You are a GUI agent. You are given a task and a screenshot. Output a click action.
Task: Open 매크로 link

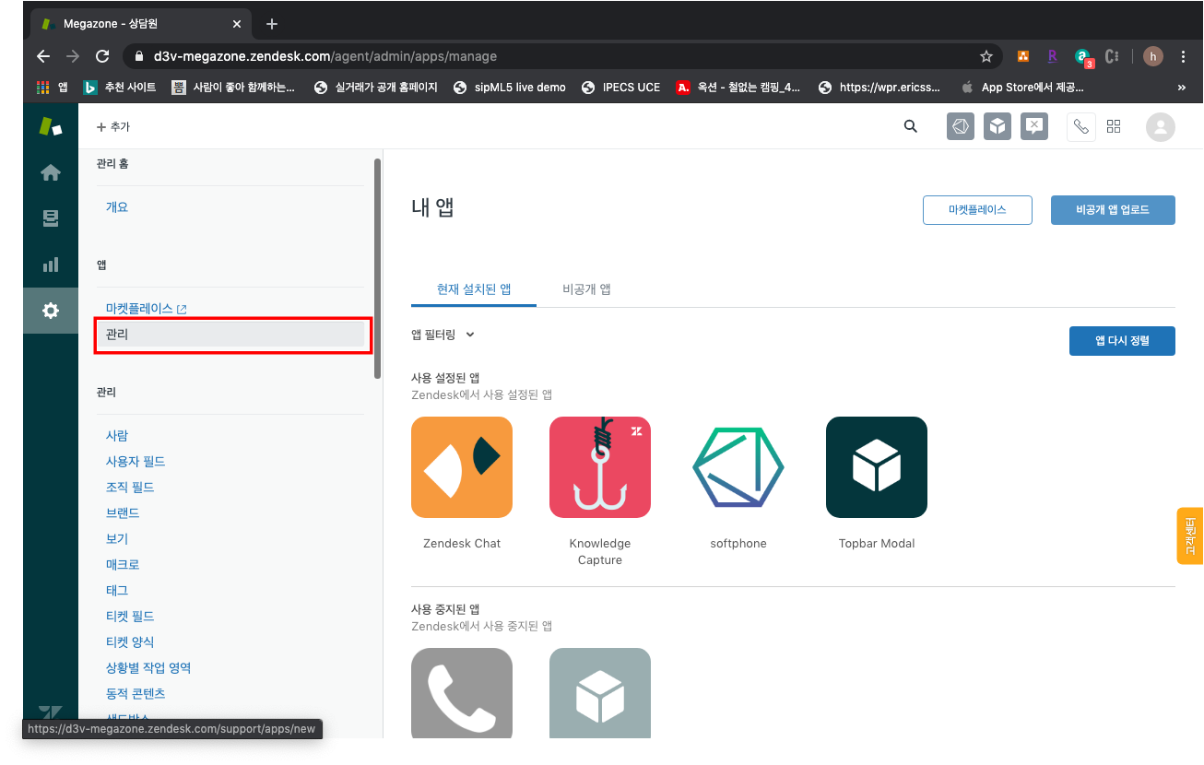pos(123,564)
